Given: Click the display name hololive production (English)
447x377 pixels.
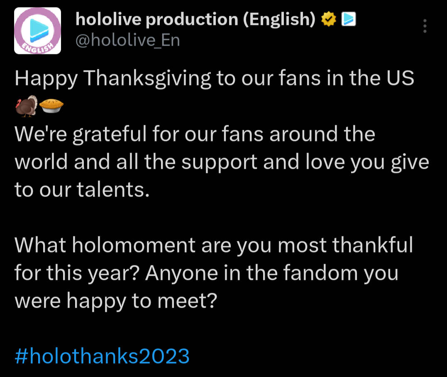Looking at the screenshot, I should tap(195, 19).
